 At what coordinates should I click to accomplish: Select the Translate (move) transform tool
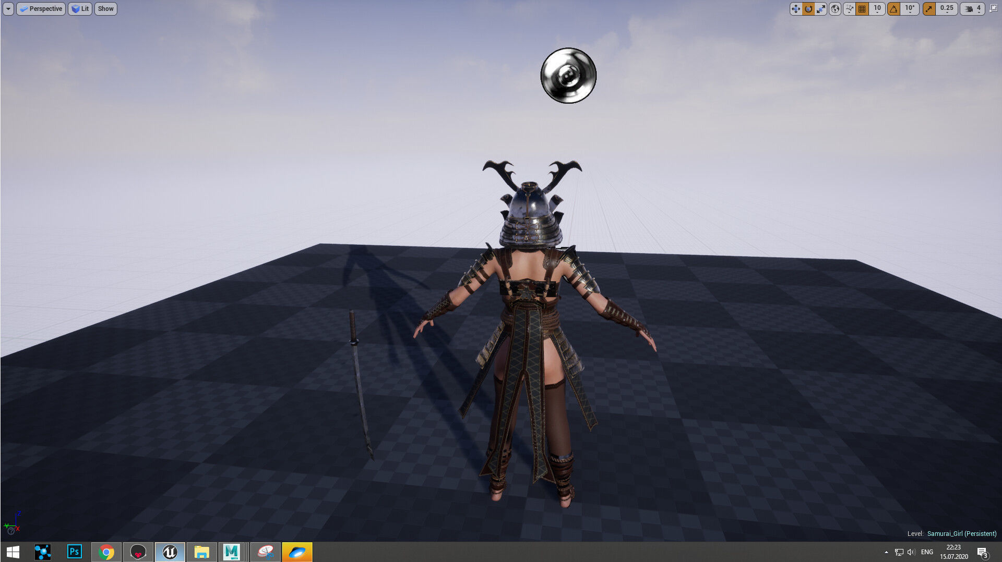pos(795,9)
